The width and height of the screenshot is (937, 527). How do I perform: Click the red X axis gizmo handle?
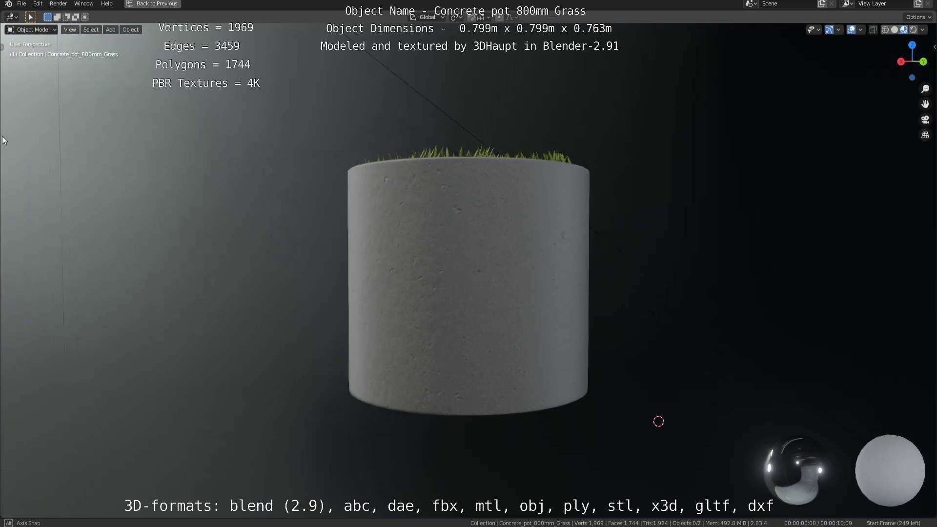(901, 61)
